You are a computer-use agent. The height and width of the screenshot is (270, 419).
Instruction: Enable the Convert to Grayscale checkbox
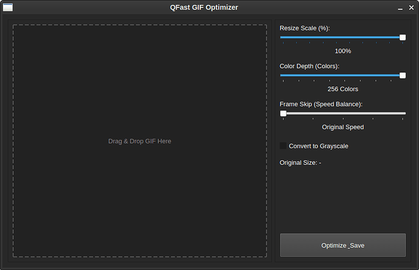[283, 146]
